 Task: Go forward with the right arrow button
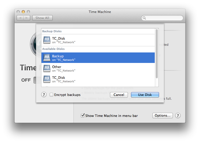(x=27, y=18)
